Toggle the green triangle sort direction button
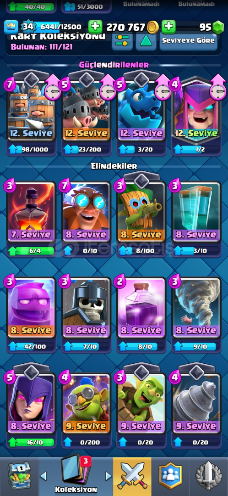The height and width of the screenshot is (496, 228). coord(146,41)
